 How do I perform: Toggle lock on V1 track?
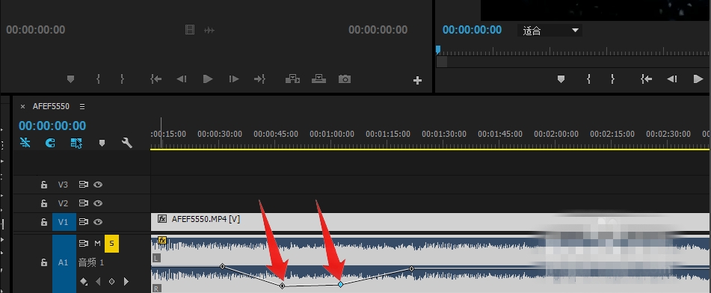click(44, 222)
